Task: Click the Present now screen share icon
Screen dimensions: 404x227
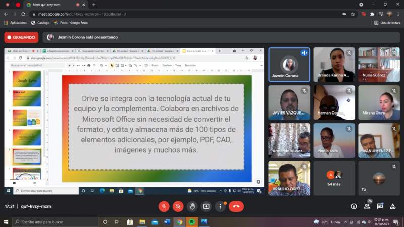Action: [x=206, y=206]
